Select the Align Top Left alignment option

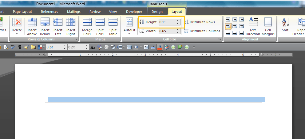coord(228,19)
